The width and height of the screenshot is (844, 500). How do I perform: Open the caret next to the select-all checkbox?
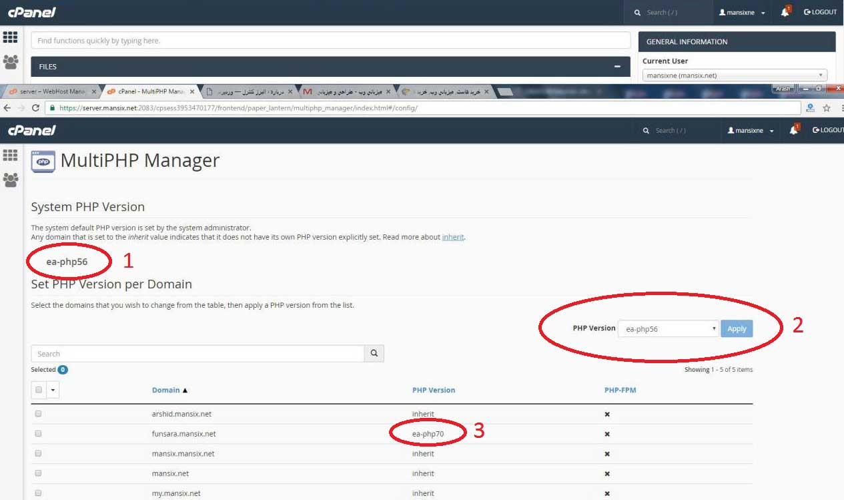53,390
